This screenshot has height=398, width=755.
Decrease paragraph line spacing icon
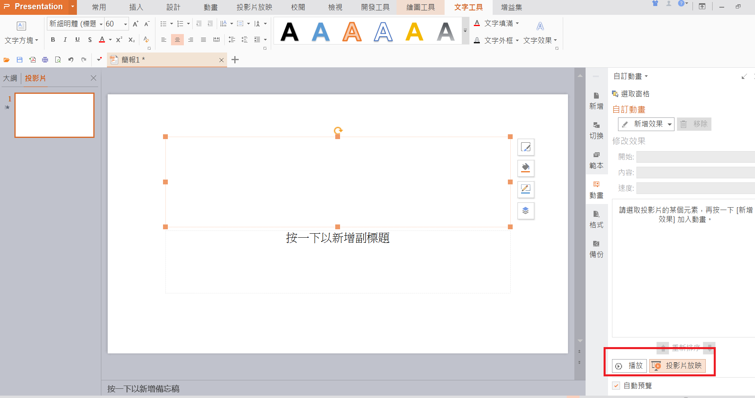(244, 40)
